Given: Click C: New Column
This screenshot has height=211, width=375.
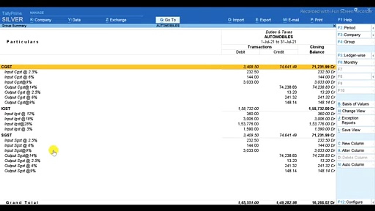Looking at the screenshot, I should [x=355, y=143].
